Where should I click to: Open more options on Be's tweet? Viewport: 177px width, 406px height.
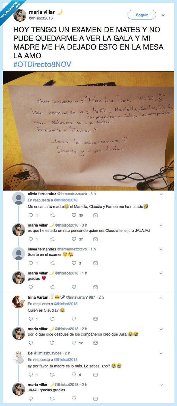(x=161, y=353)
